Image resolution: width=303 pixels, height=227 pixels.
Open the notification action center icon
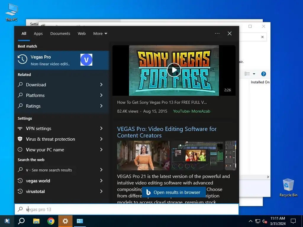pyautogui.click(x=293, y=221)
